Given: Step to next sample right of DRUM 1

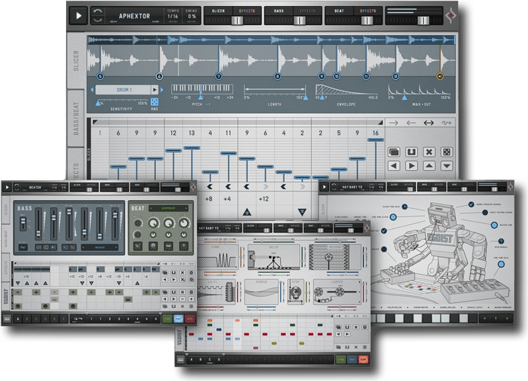Looking at the screenshot, I should pyautogui.click(x=162, y=90).
